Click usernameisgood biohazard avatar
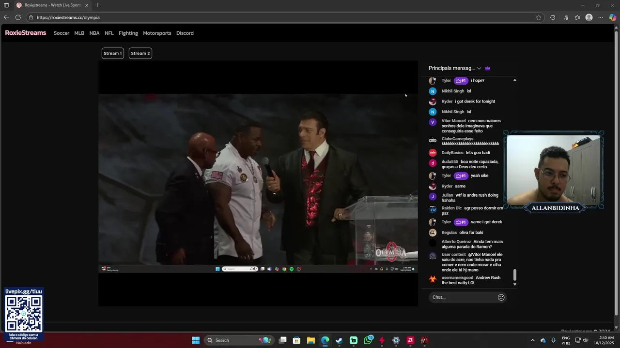 pos(433,279)
